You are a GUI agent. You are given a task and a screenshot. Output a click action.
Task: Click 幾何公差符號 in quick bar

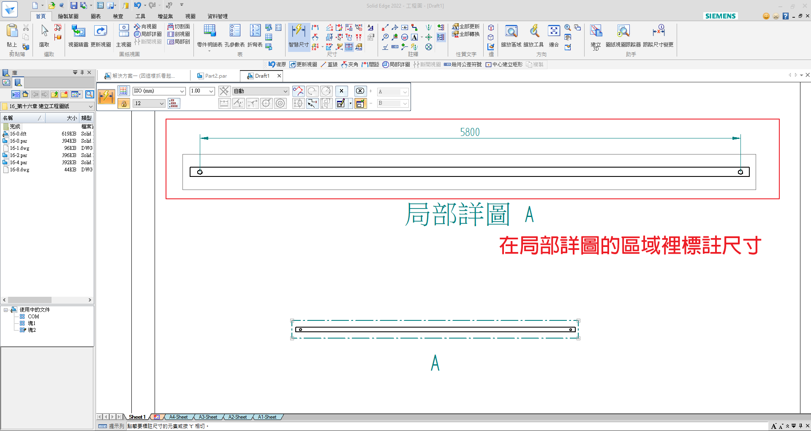click(463, 65)
